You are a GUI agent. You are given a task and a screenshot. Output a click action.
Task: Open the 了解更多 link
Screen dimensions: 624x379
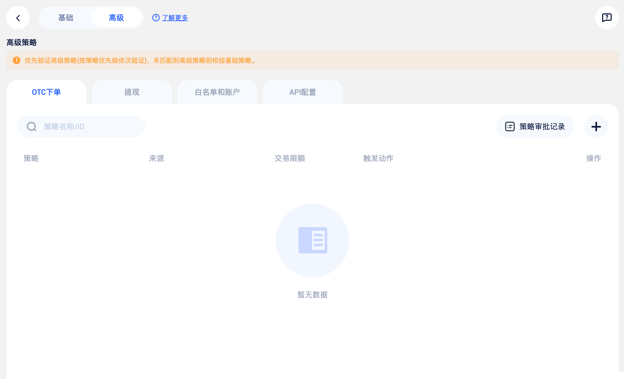click(x=175, y=18)
